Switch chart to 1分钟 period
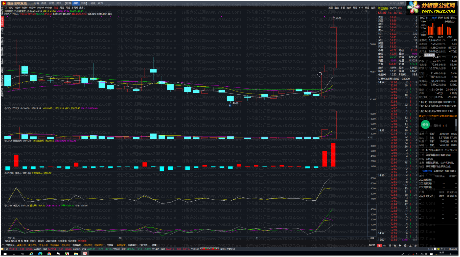This screenshot has width=460, height=257. [18, 8]
